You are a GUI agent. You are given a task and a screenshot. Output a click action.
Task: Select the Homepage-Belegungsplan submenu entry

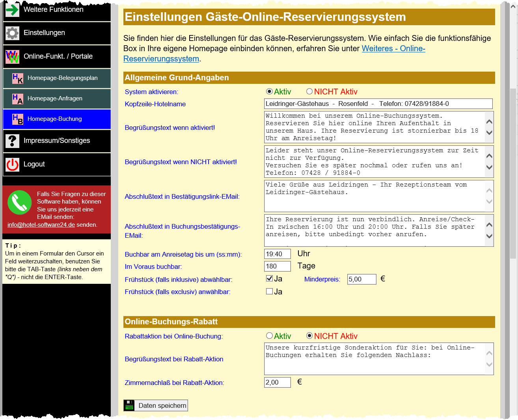(x=57, y=78)
